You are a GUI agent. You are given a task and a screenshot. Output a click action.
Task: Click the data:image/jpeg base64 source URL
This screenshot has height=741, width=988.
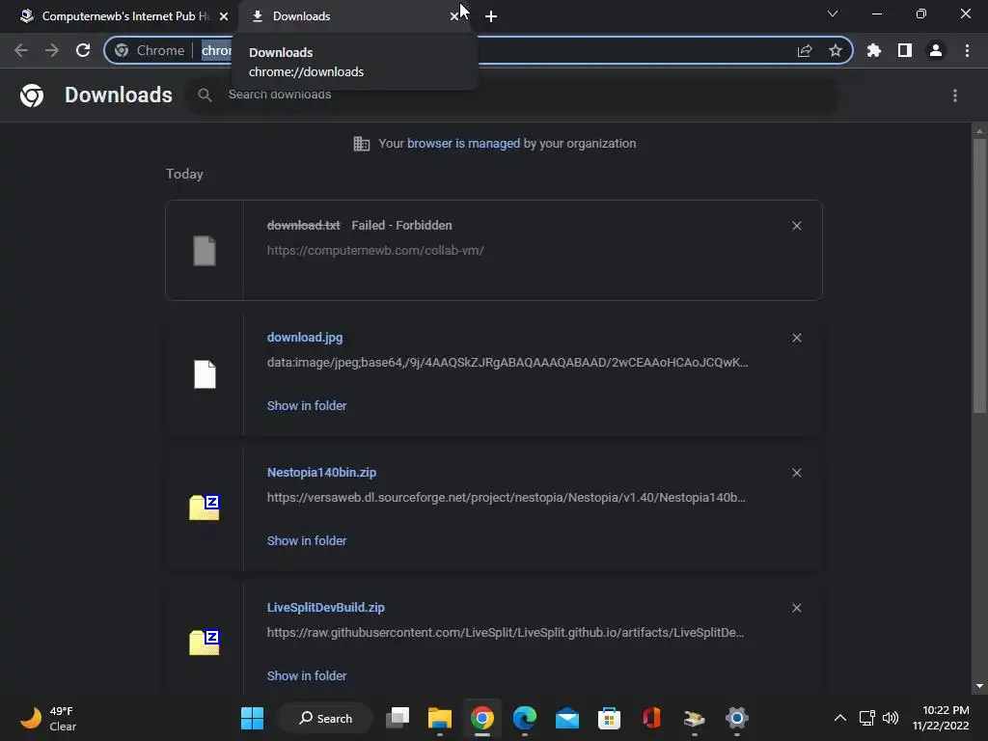tap(508, 363)
